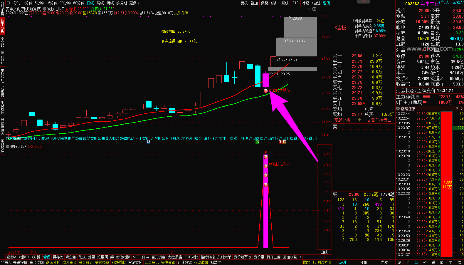Click the red collapse arrow above the order book
Viewport: 464px width, 265px height.
[x=364, y=1]
